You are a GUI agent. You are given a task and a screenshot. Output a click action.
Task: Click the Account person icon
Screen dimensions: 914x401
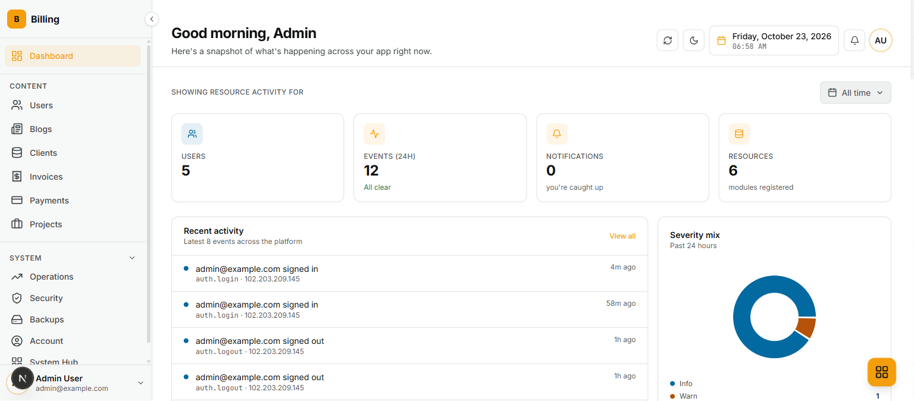tap(17, 341)
